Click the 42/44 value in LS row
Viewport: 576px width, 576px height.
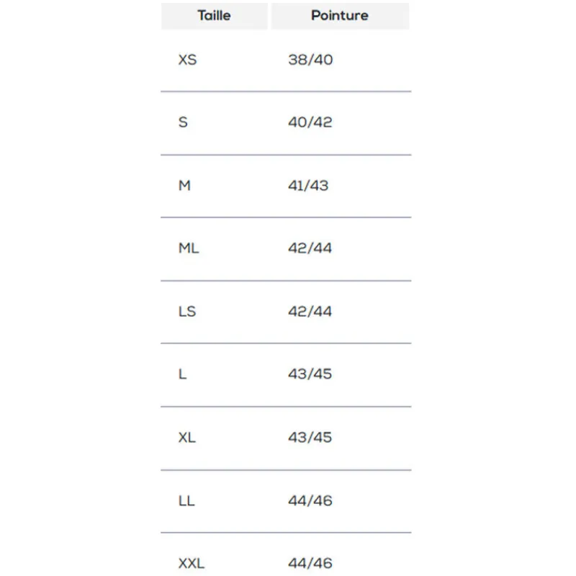[310, 312]
